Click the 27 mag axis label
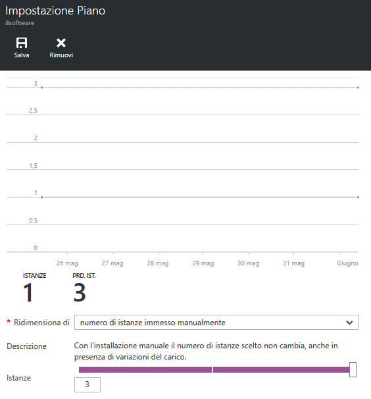The image size is (371, 399). [x=112, y=263]
